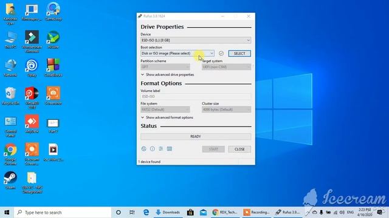Viewport: 389px width, 218px height.
Task: Open the Boot selection dropdown
Action: [177, 53]
